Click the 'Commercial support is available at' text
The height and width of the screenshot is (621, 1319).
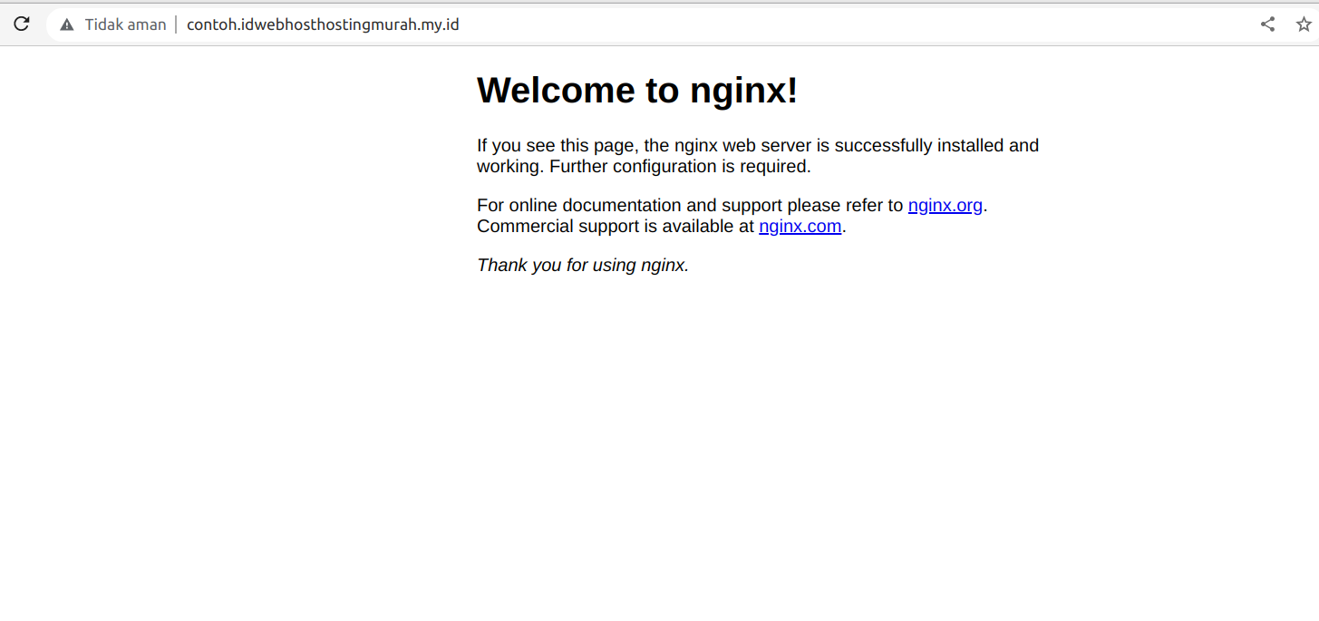[616, 227]
